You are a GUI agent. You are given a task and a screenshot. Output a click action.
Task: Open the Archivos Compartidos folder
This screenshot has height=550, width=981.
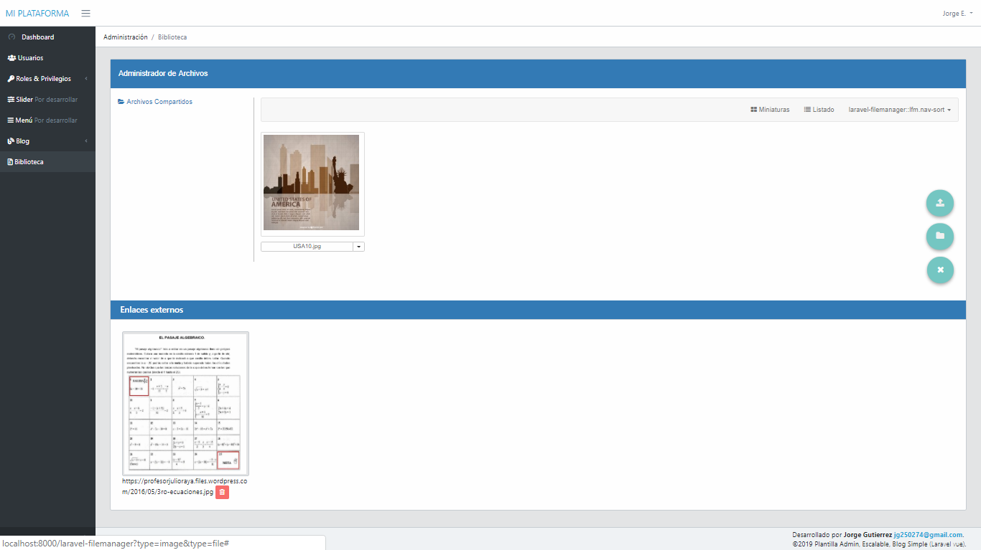(155, 102)
